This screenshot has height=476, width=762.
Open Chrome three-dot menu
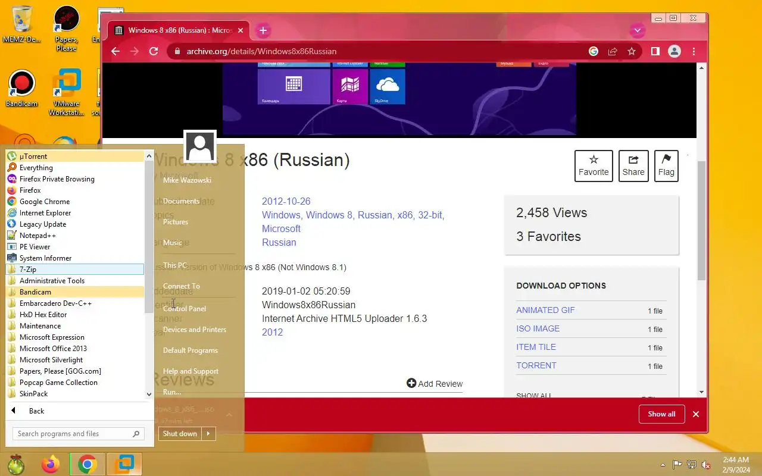(694, 51)
